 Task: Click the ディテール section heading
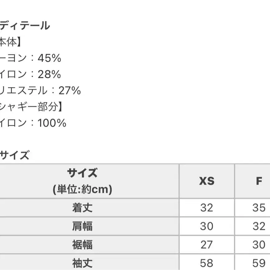[25, 25]
